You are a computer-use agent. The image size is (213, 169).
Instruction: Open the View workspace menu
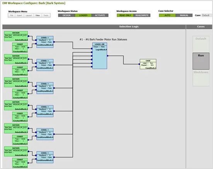37,16
